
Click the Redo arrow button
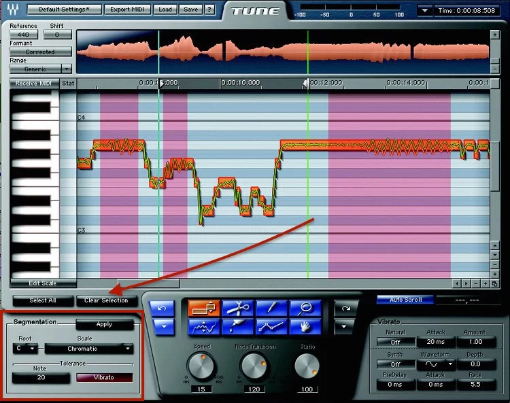click(346, 308)
